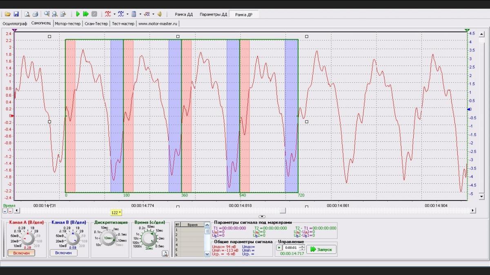Select the Параметры ДД toolbar tab
The width and height of the screenshot is (490, 275).
[x=213, y=14]
